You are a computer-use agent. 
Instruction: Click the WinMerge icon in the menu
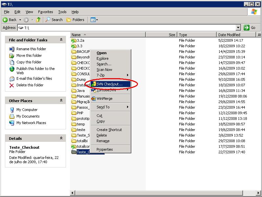click(93, 99)
